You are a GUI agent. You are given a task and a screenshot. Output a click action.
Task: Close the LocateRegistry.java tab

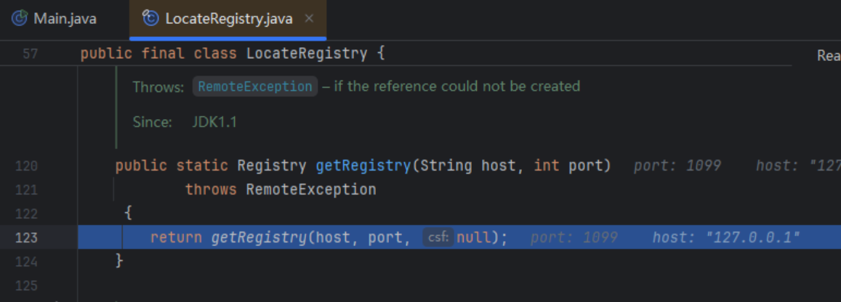[x=309, y=18]
